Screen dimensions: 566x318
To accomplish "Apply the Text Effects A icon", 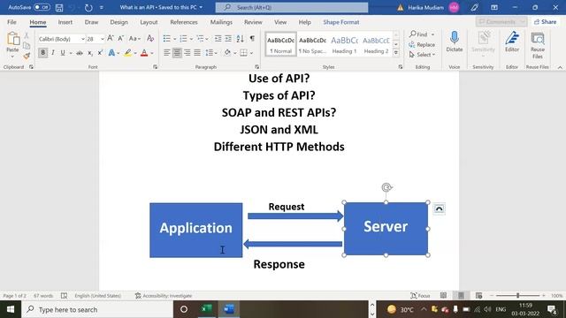I will pos(111,53).
